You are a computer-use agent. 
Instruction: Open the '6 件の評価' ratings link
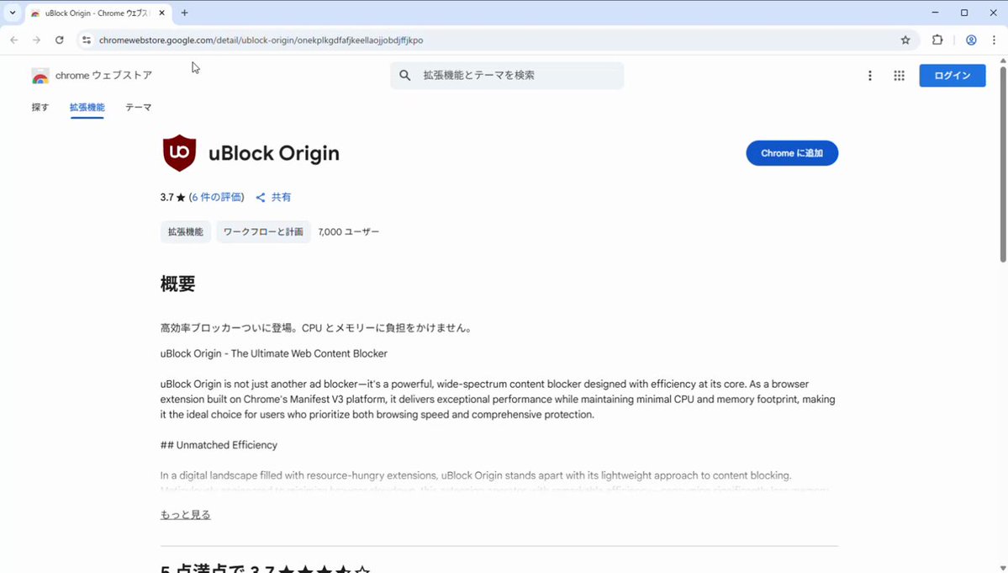click(217, 198)
